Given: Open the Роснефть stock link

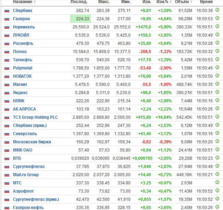Looking at the screenshot, I should (x=23, y=43).
